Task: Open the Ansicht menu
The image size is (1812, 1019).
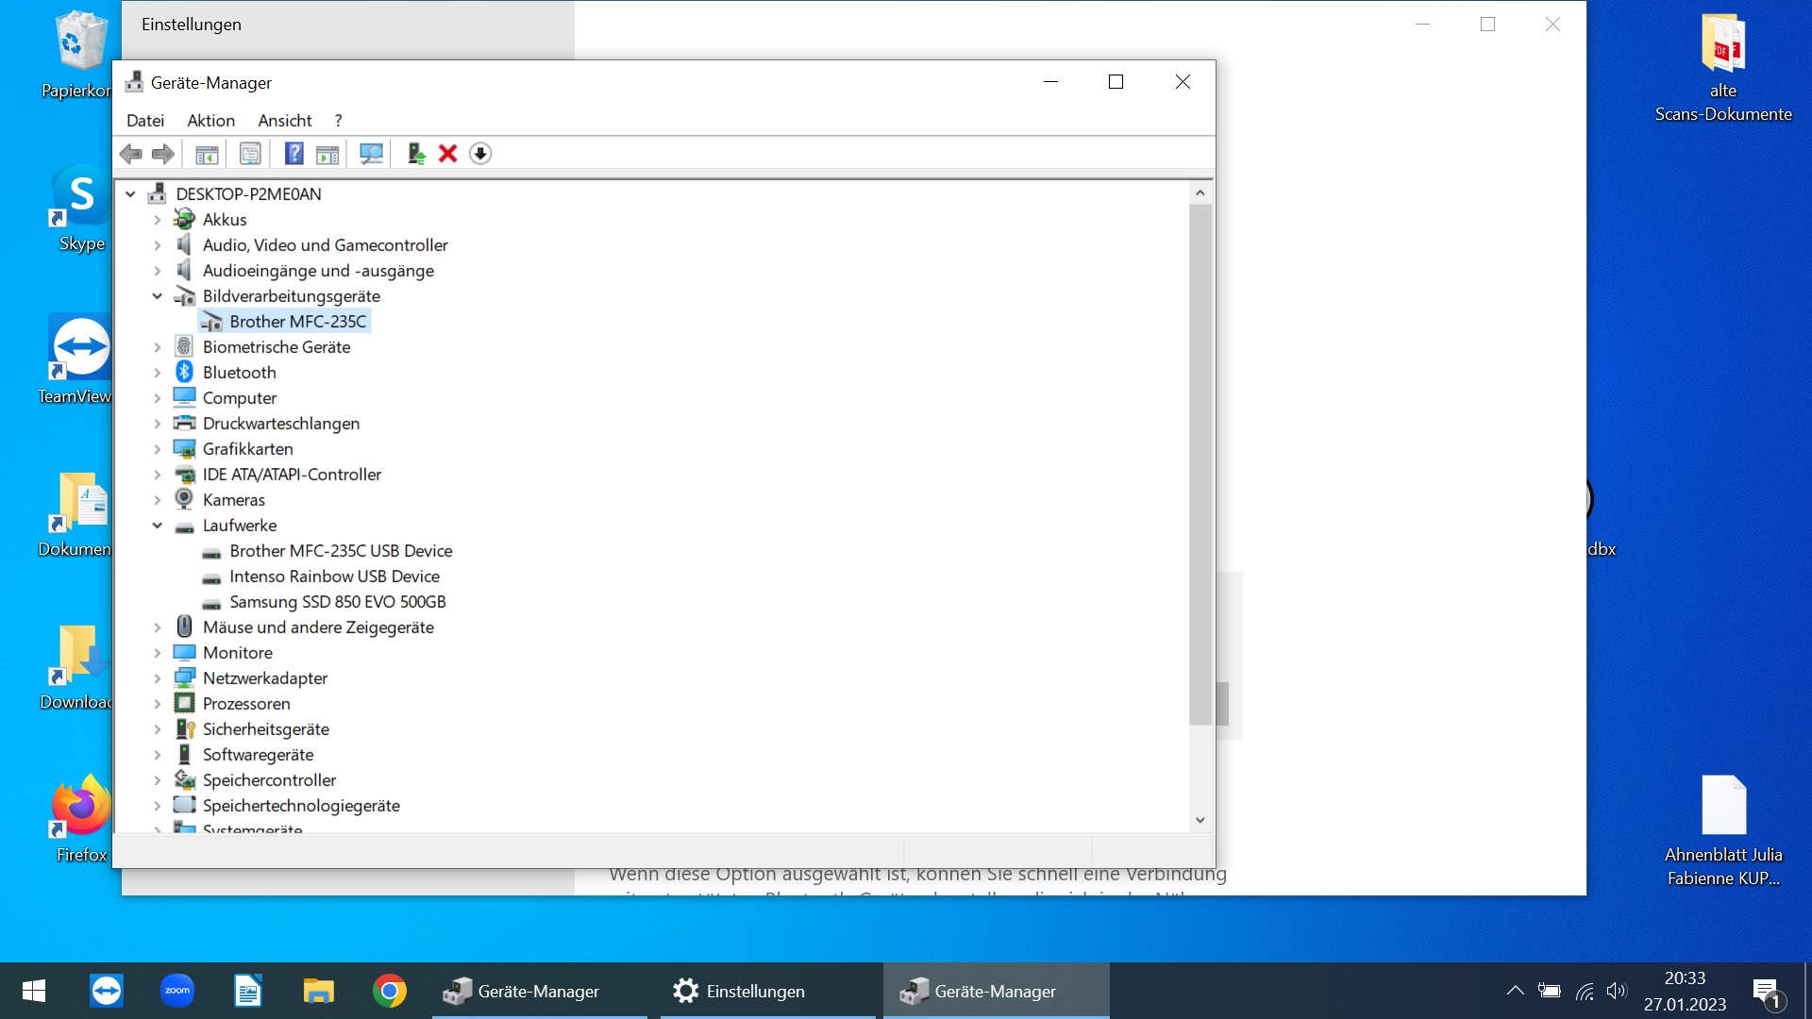Action: [284, 121]
